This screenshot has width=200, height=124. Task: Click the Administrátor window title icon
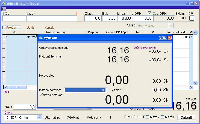pos(3,3)
